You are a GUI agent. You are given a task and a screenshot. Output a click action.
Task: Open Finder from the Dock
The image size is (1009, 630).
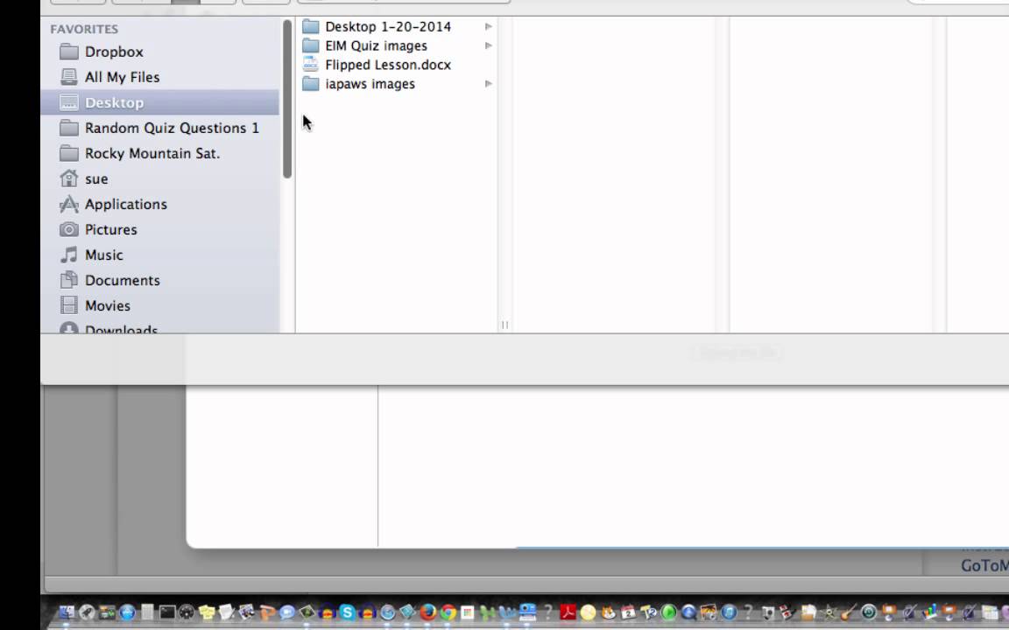point(67,612)
